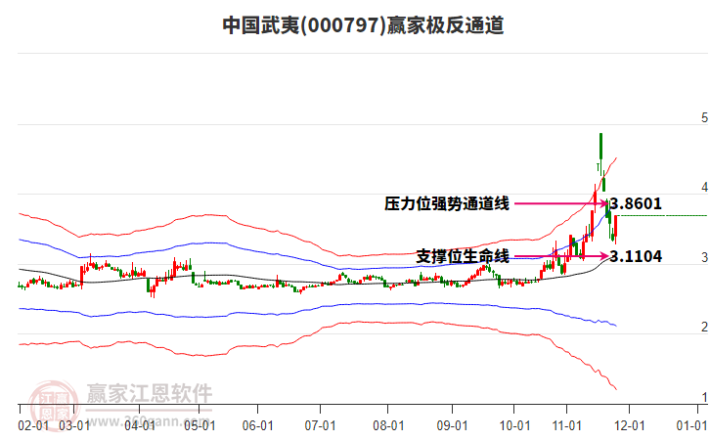Viewport: 710px width, 440px height.
Task: Click the 04-01 date axis label
Action: [140, 426]
